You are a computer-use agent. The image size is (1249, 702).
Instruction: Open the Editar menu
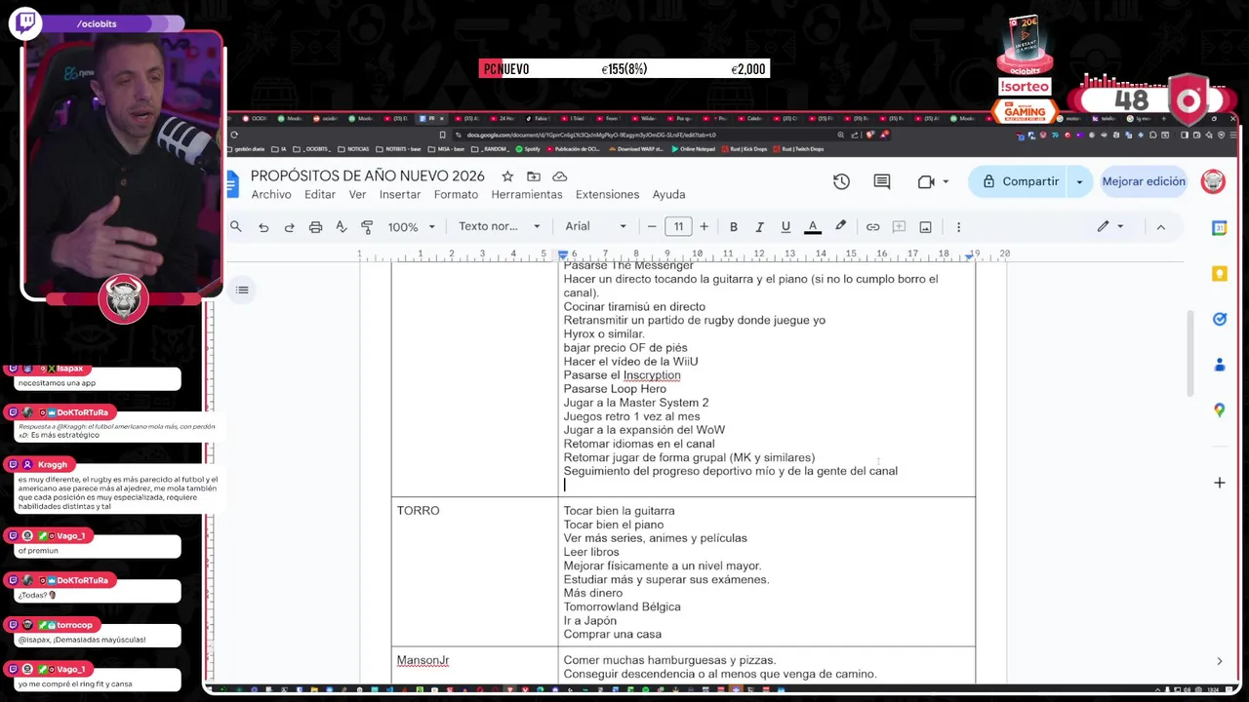click(x=320, y=194)
